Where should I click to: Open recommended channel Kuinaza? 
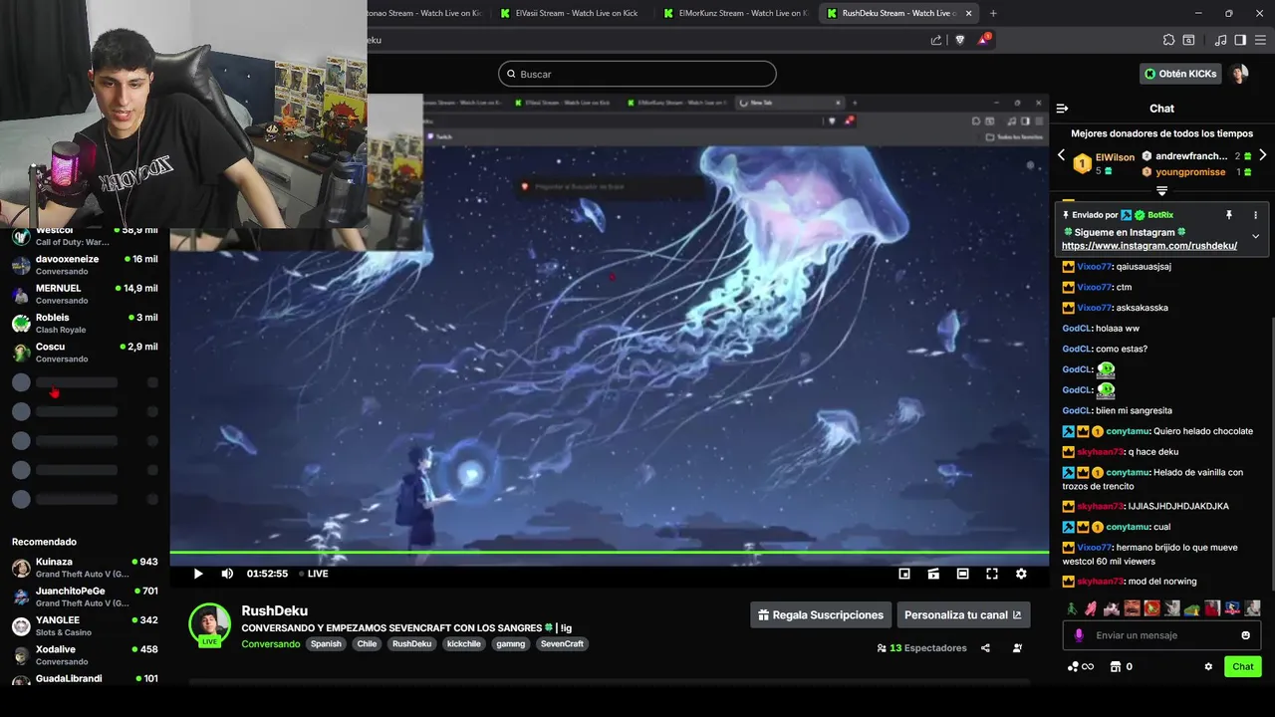(x=84, y=568)
